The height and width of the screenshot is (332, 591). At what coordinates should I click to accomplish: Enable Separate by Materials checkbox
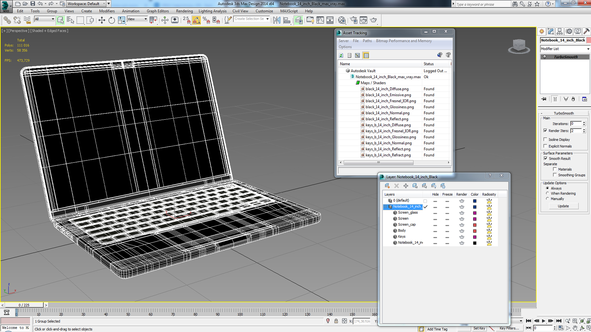(x=555, y=169)
